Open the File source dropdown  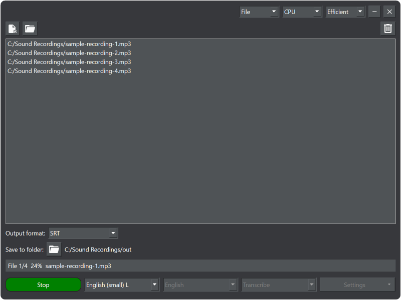(259, 11)
